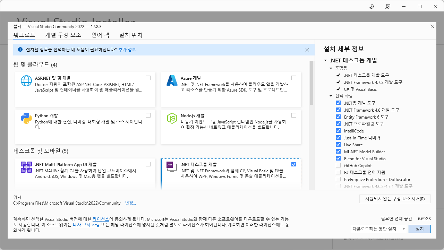The width and height of the screenshot is (444, 250).
Task: Enable F# desktop language support
Action: (x=338, y=172)
